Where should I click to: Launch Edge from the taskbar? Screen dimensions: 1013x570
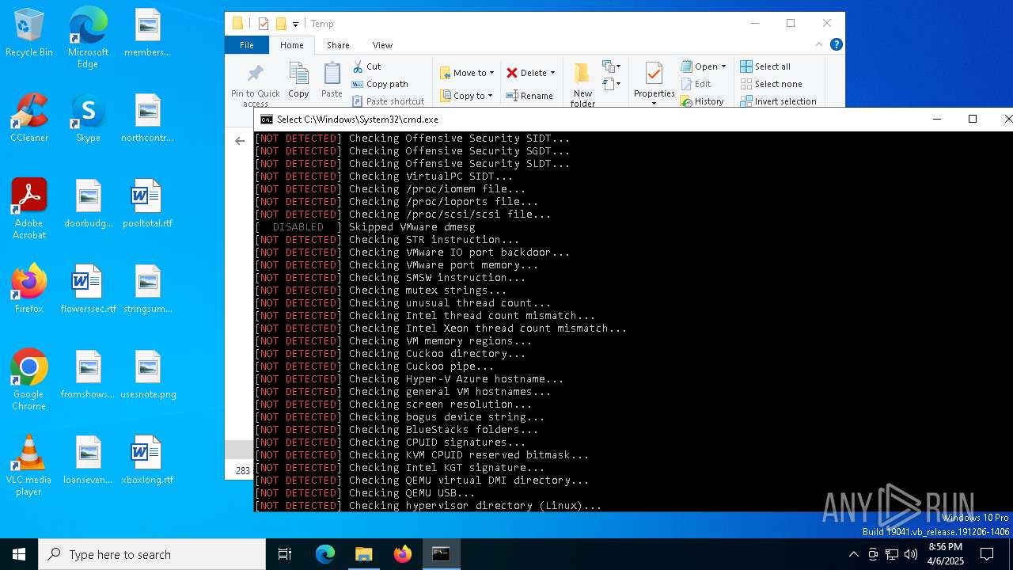(325, 554)
